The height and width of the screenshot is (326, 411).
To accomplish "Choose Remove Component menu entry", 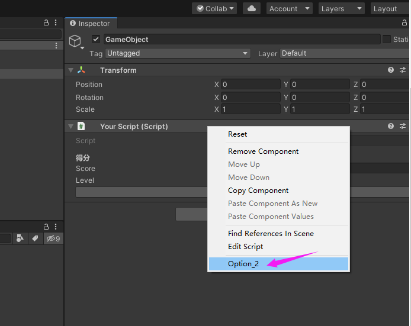I will click(x=278, y=151).
